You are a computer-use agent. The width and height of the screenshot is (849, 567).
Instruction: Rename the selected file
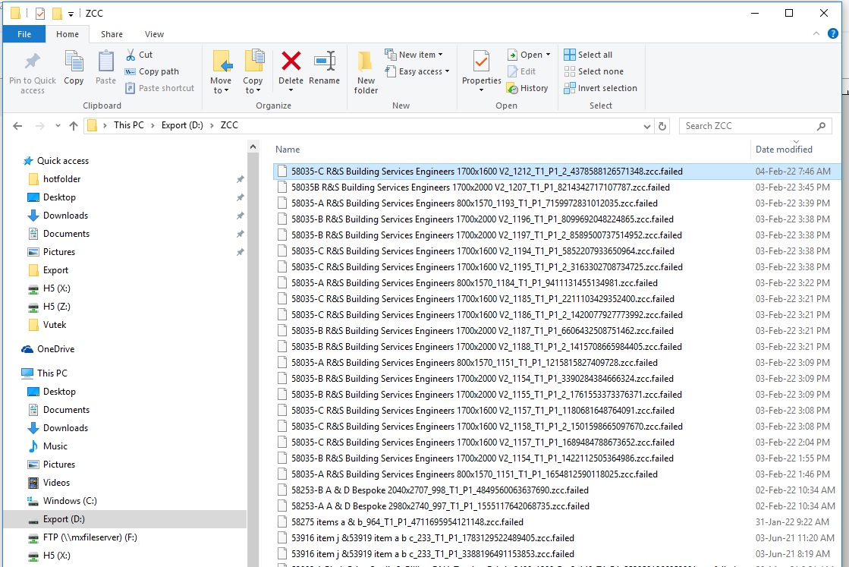pos(324,68)
